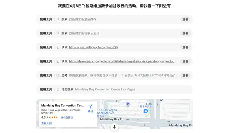Click the scroll-down arrow button

click(x=114, y=127)
